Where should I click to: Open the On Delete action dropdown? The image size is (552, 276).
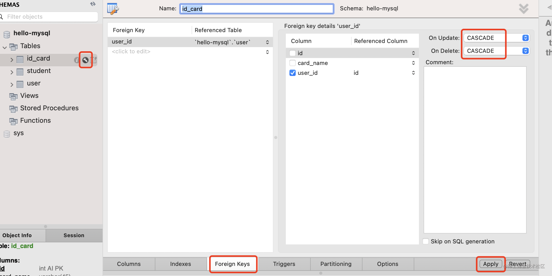tap(497, 51)
